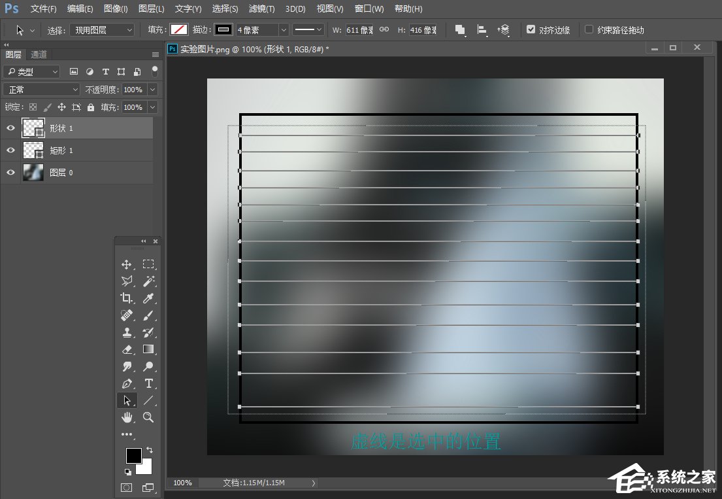Open the 滤镜(T) menu
Image resolution: width=722 pixels, height=499 pixels.
point(261,9)
